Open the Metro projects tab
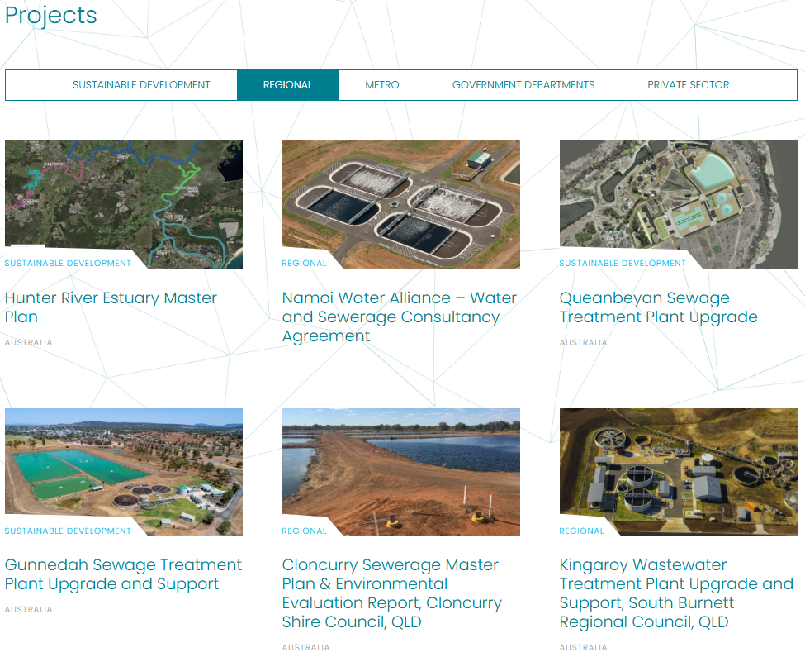805x657 pixels. click(382, 85)
